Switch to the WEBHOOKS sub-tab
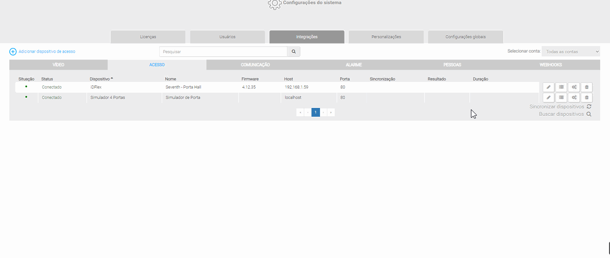Screen dimensions: 610x258 tap(551, 65)
